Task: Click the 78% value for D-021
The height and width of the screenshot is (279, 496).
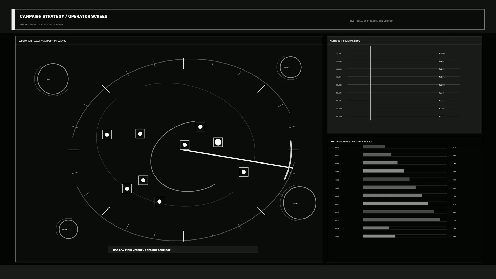Action: pos(455,229)
